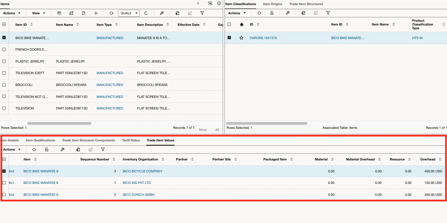
Task: Open the Filter tool in Items toolbar
Action: pos(202,13)
